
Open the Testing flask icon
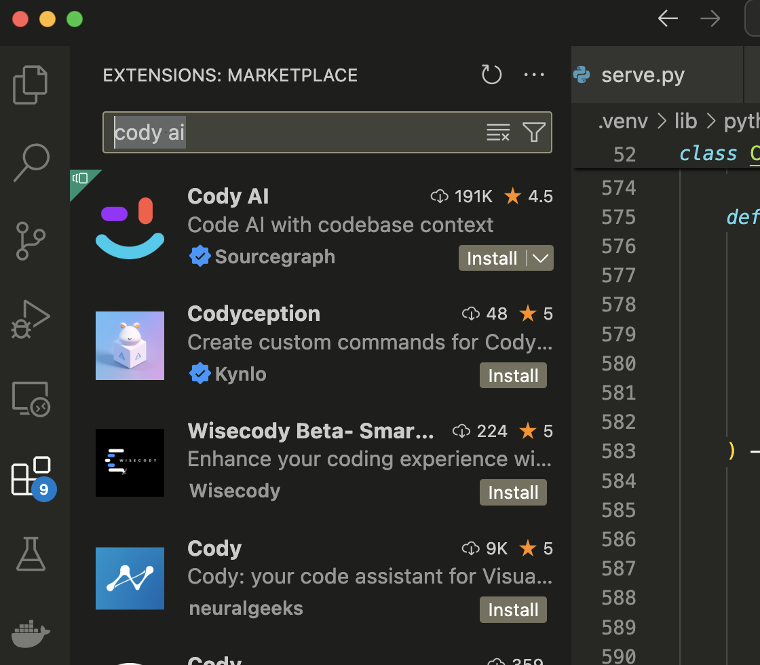pos(31,553)
